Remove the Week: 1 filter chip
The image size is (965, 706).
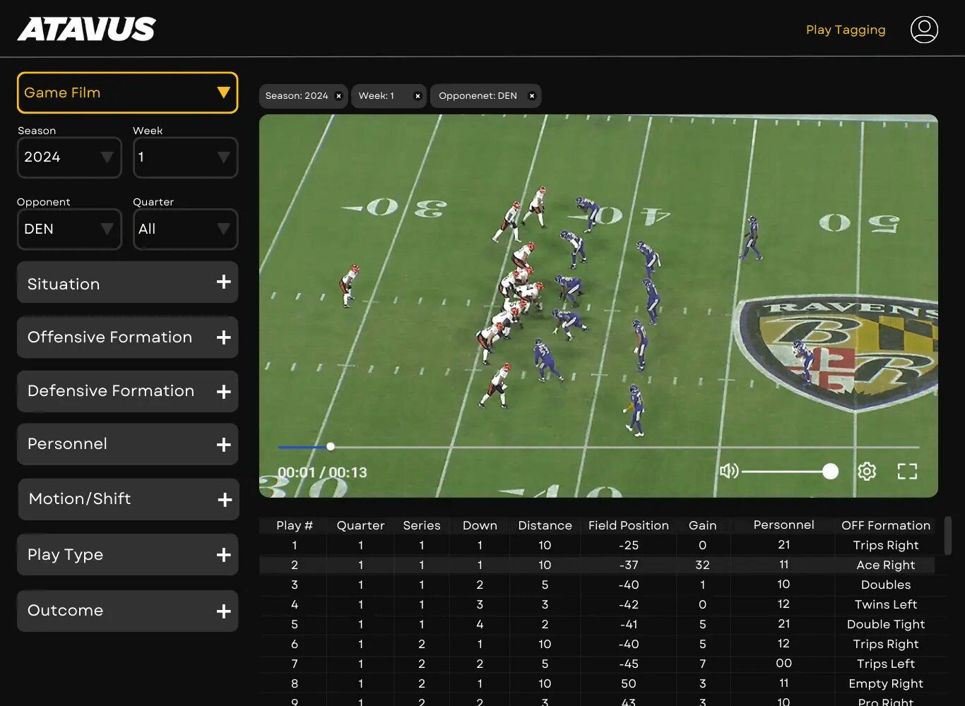coord(418,96)
